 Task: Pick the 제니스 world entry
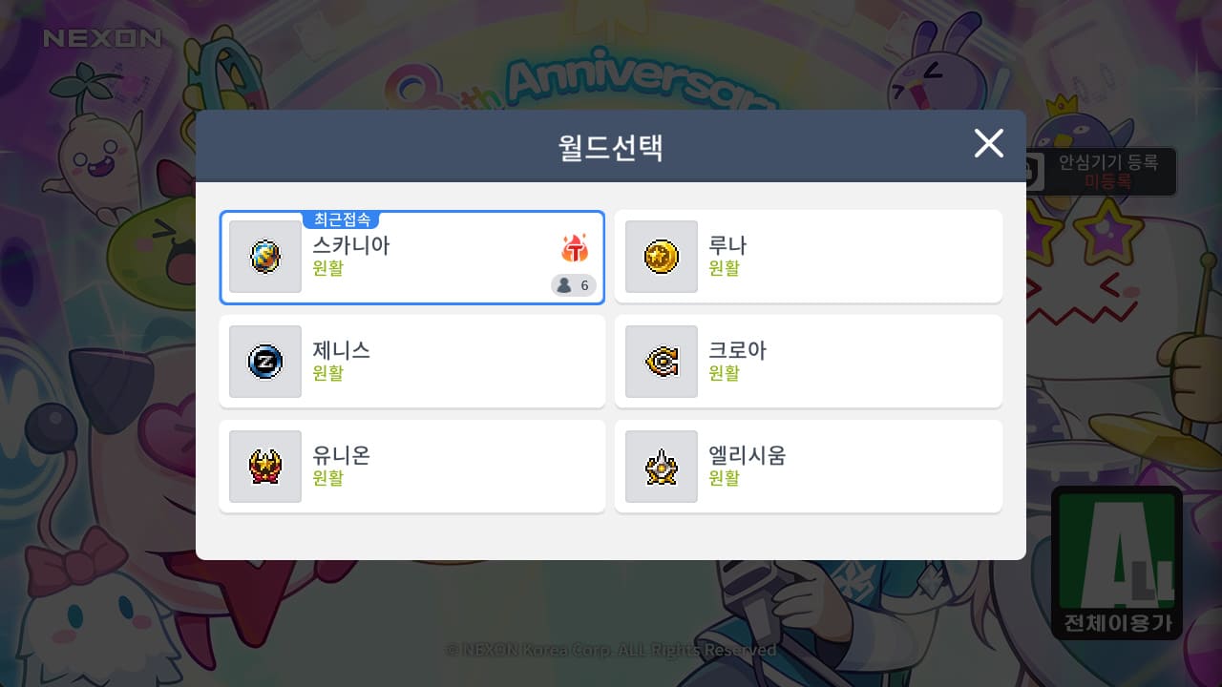pos(412,362)
